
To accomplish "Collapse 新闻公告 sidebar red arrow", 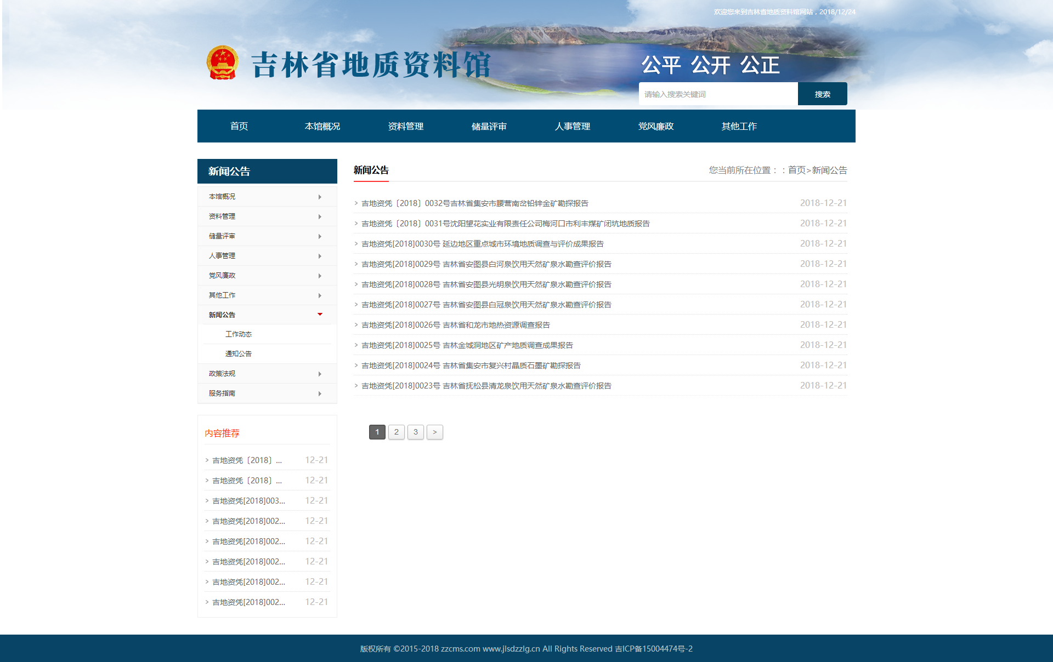I will [x=320, y=315].
